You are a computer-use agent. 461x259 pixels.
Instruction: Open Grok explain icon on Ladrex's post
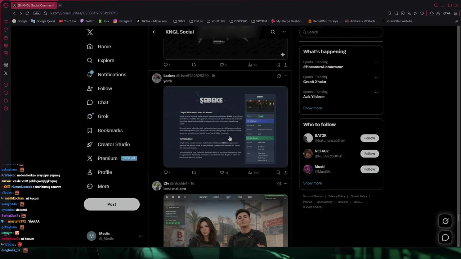(x=279, y=76)
